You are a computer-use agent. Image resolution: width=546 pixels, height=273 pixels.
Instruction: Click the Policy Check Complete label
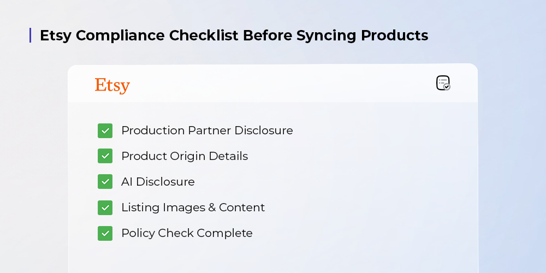[x=187, y=233]
